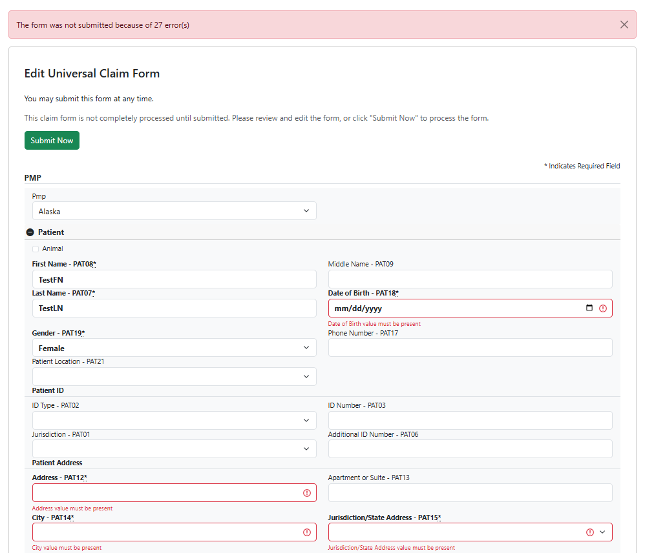Image resolution: width=645 pixels, height=553 pixels.
Task: Focus the Additional ID Number PAT06 field
Action: coord(470,448)
